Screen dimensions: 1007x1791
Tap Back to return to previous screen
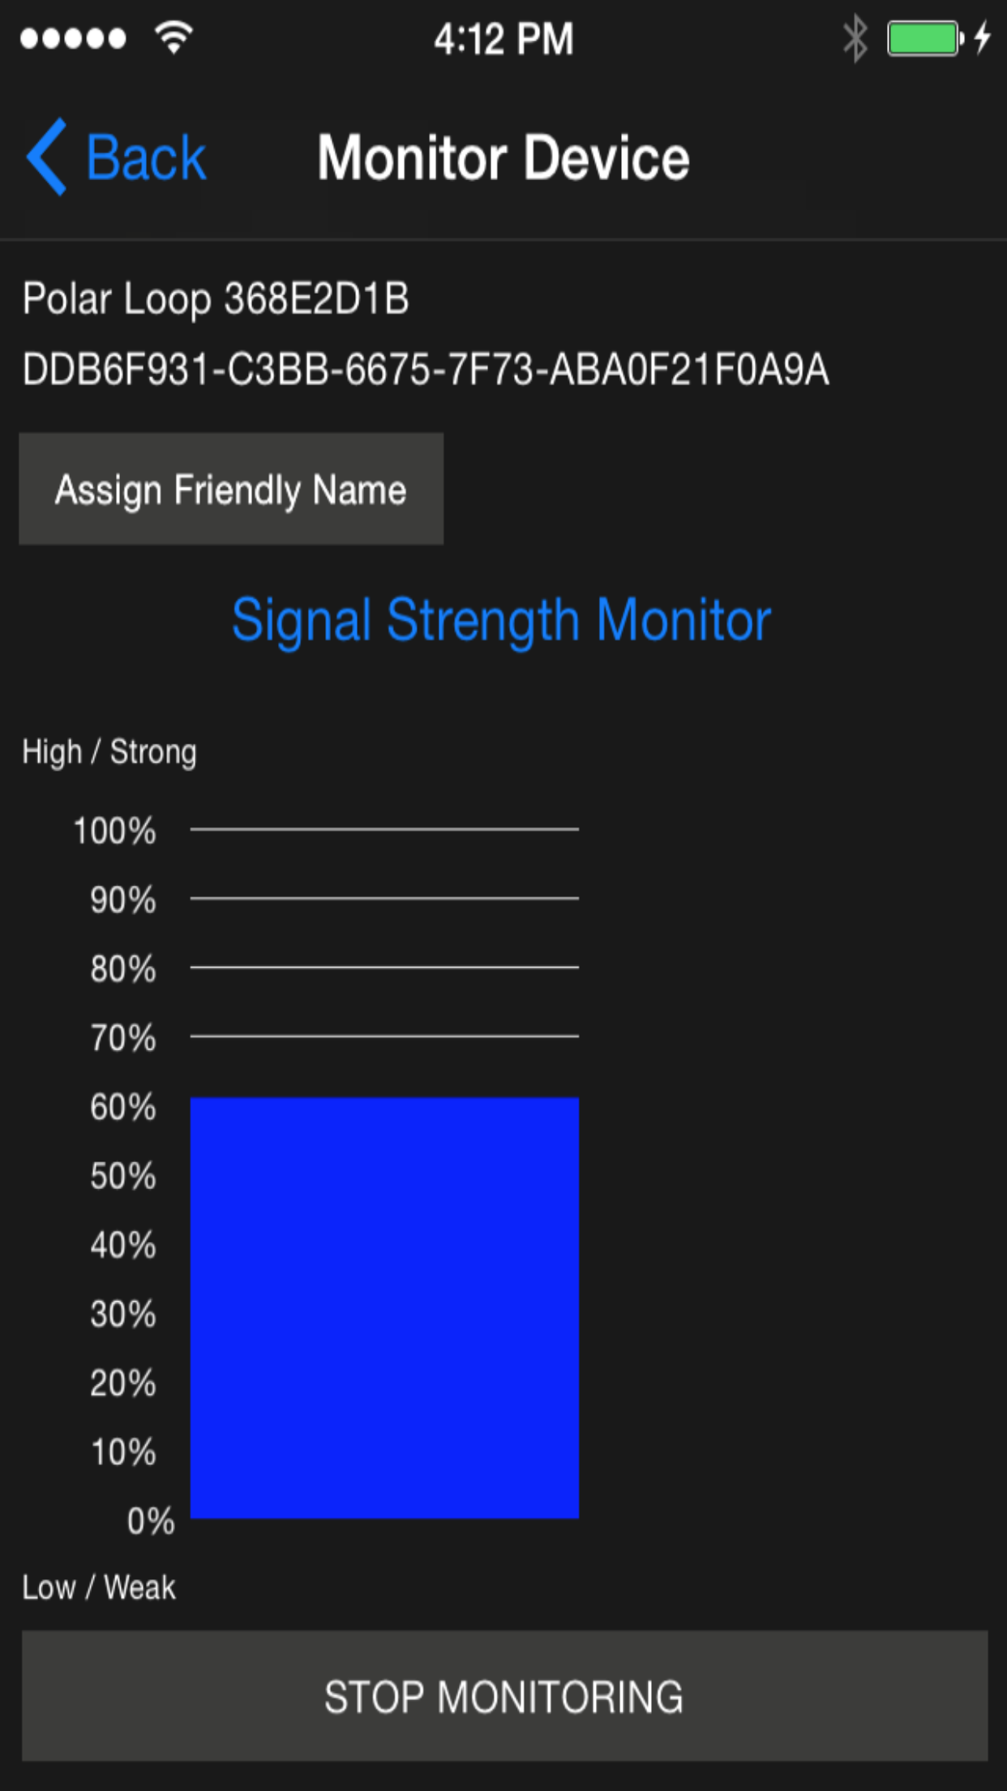(146, 157)
